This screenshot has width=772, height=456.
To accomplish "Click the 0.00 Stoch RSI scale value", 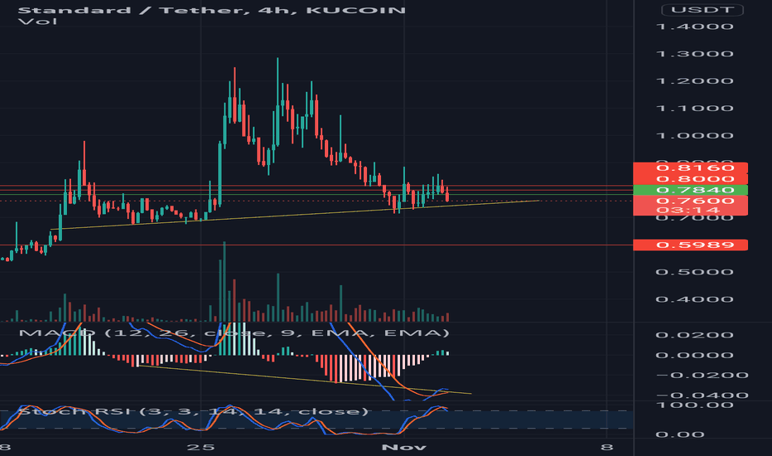I will pyautogui.click(x=679, y=434).
